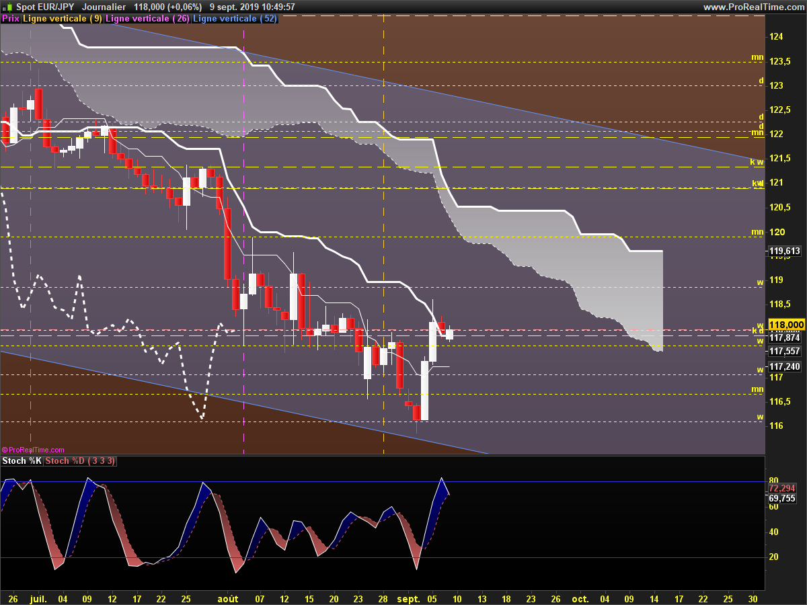Open the Stoch %K indicator label

[22, 460]
